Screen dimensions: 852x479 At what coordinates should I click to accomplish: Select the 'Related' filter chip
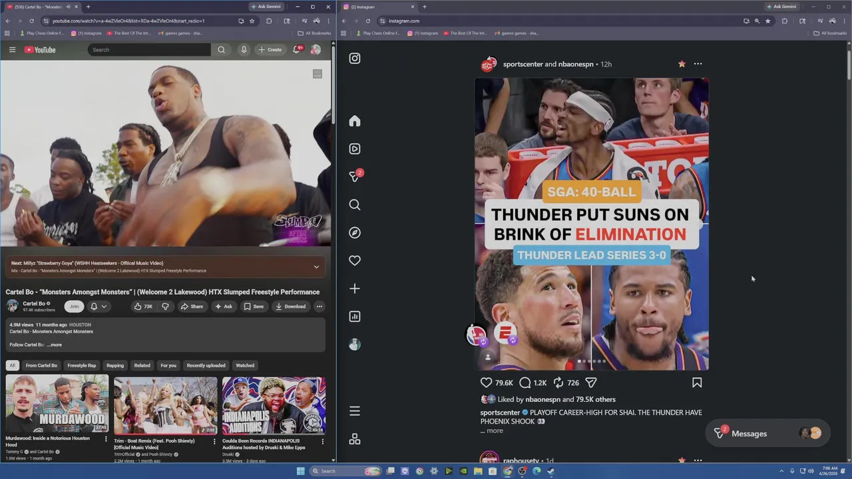click(142, 365)
